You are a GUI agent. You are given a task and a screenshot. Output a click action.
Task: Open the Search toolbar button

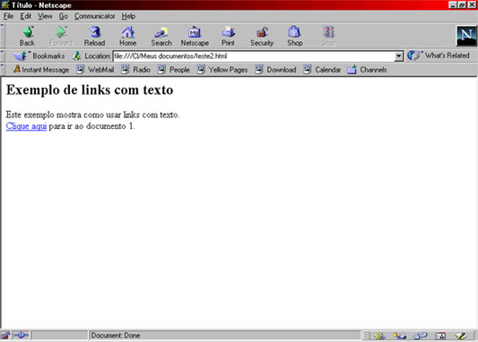161,36
